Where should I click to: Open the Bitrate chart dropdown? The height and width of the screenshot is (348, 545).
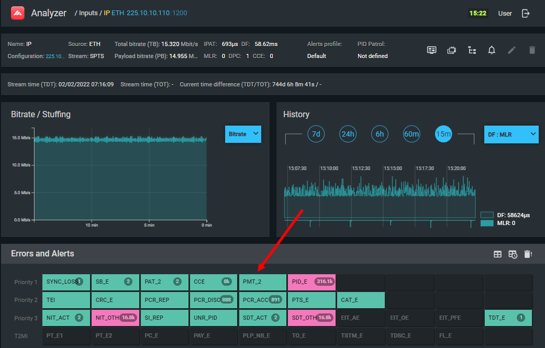coord(243,134)
